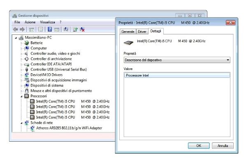Scan for hardware changes toolbar icon
The width and height of the screenshot is (251, 165).
point(66,29)
